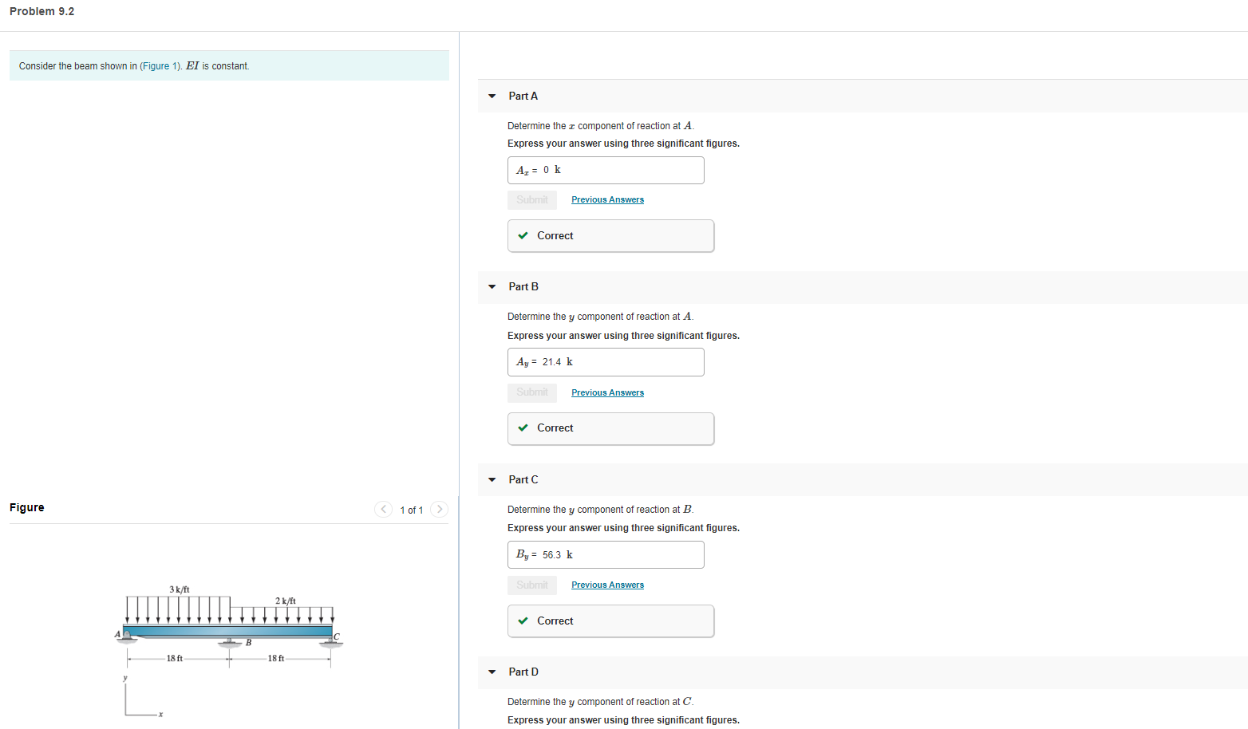
Task: Click the By answer field
Action: pos(606,555)
